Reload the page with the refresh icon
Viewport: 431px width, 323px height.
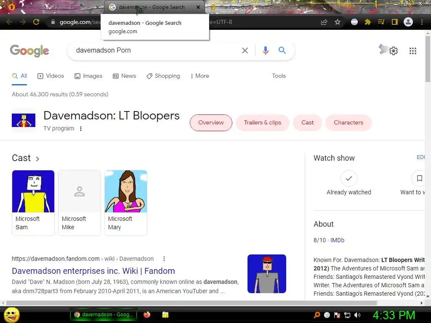tap(36, 22)
